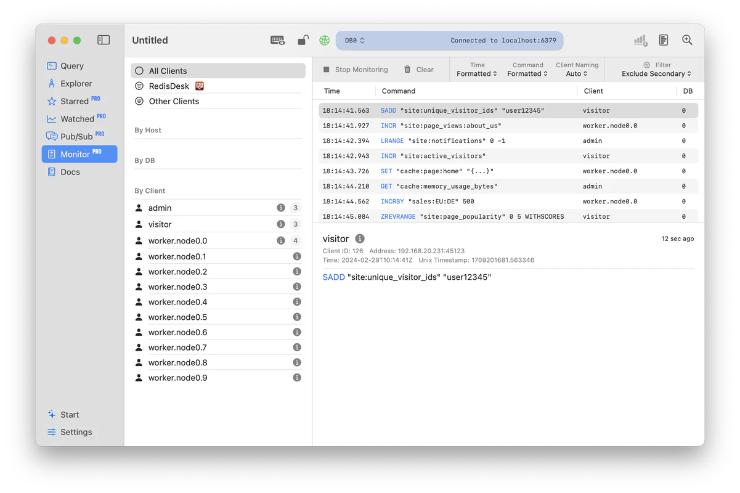Change Time format using its dropdown
740x493 pixels.
pyautogui.click(x=476, y=73)
